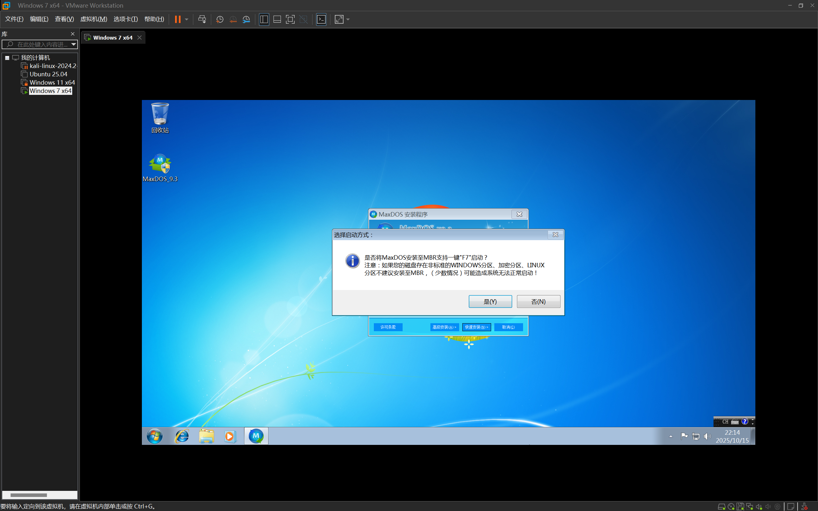Toggle the library sidebar view button

[264, 19]
